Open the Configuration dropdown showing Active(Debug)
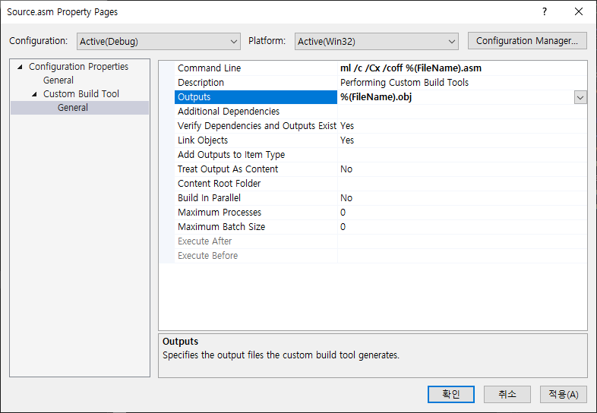This screenshot has height=413, width=597. pos(159,41)
